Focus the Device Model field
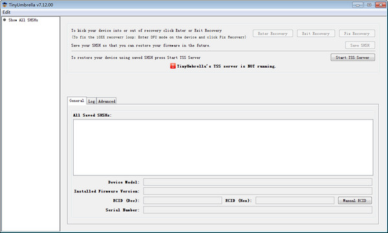 pos(257,182)
